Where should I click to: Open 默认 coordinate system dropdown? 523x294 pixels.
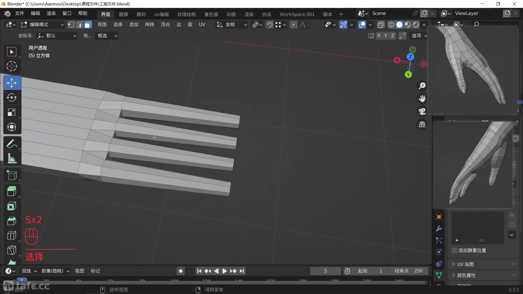coord(57,36)
